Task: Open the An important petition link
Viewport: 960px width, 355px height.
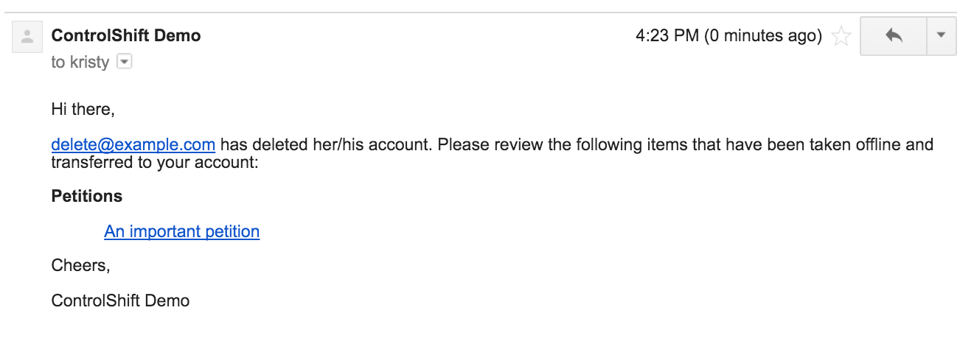Action: pyautogui.click(x=182, y=231)
